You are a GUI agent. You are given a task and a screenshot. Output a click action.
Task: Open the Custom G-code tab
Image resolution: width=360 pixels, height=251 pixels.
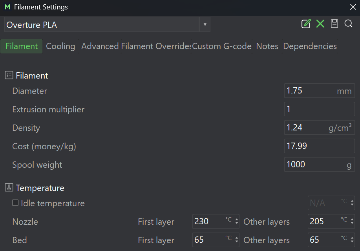tap(221, 46)
